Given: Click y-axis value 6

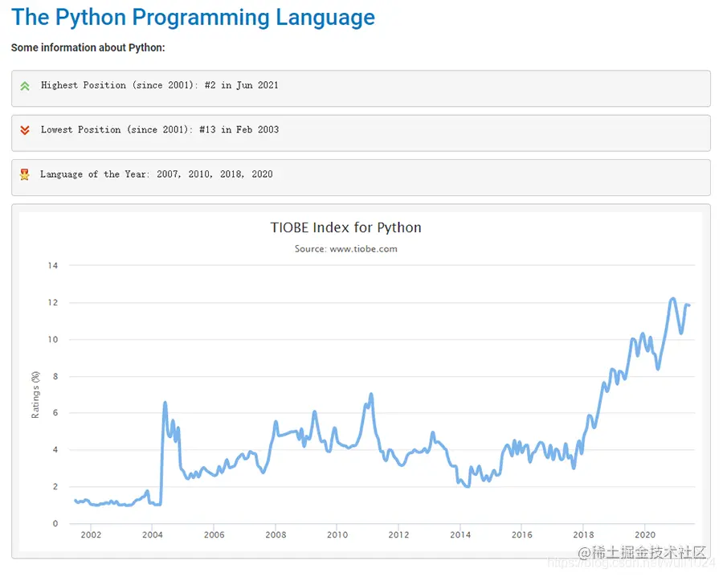Looking at the screenshot, I should 55,413.
